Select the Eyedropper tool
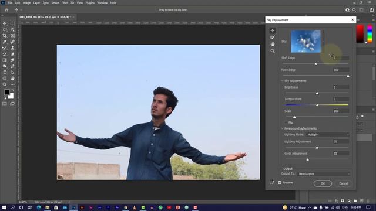Viewport: 376px width, 211px height. tap(5, 42)
